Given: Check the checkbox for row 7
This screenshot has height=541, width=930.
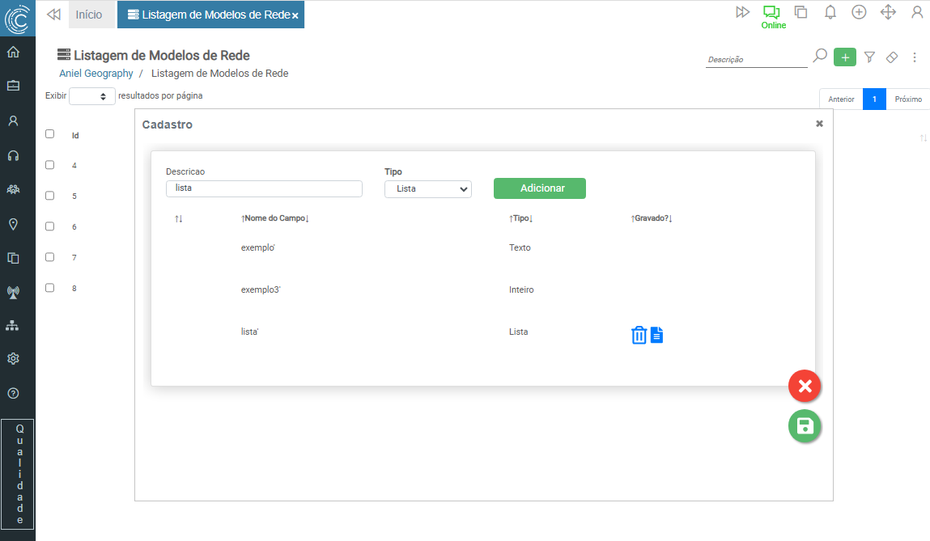Looking at the screenshot, I should [49, 257].
